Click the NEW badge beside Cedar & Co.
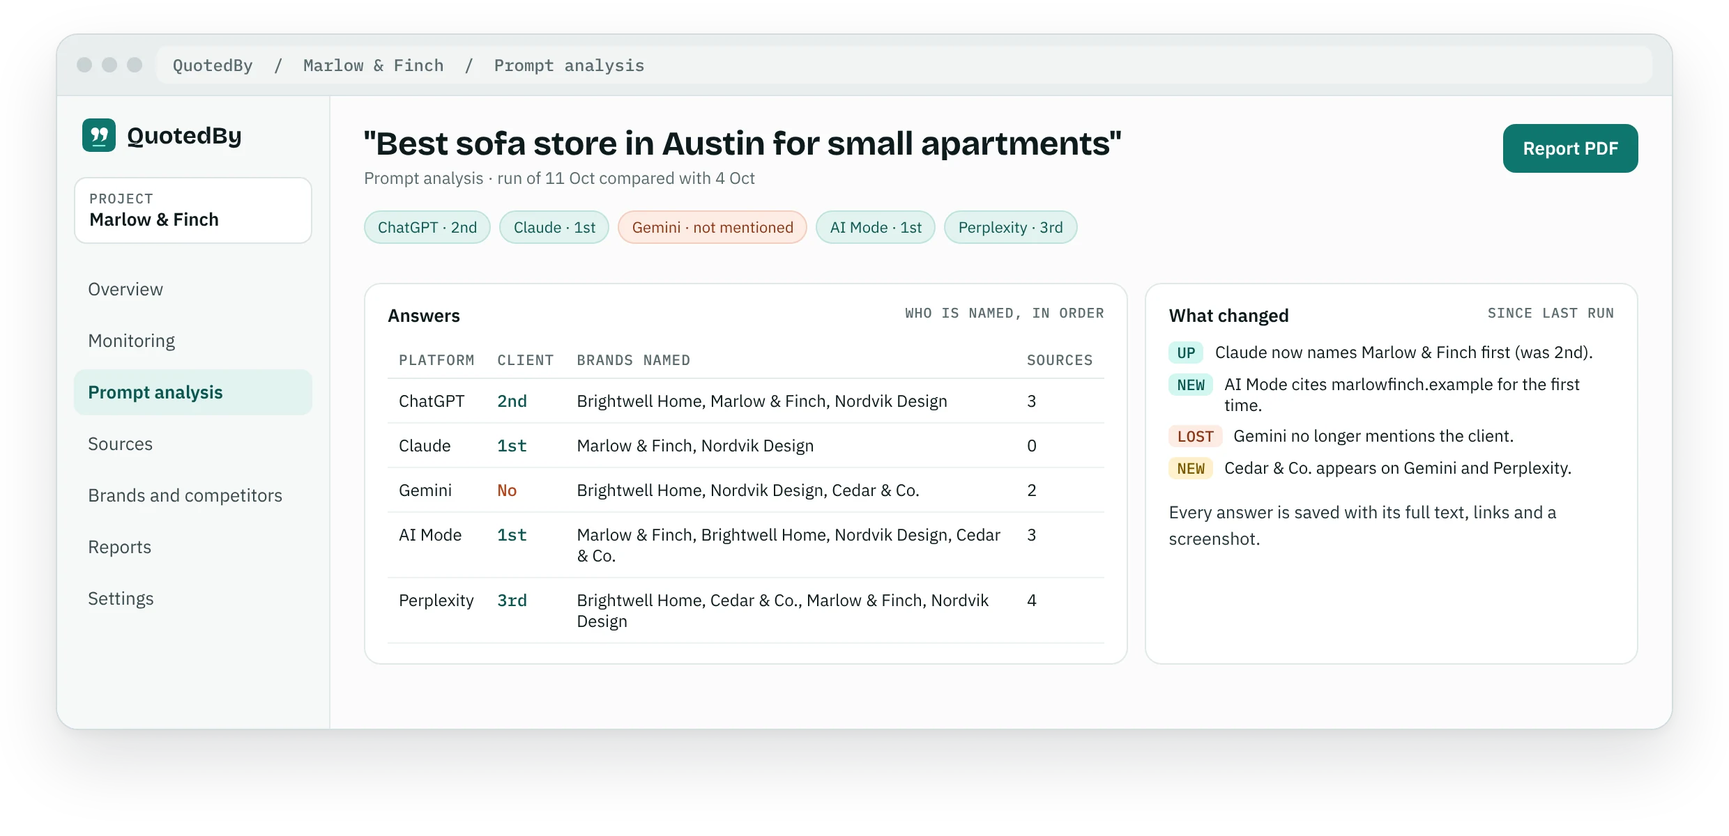1729x836 pixels. click(1191, 468)
